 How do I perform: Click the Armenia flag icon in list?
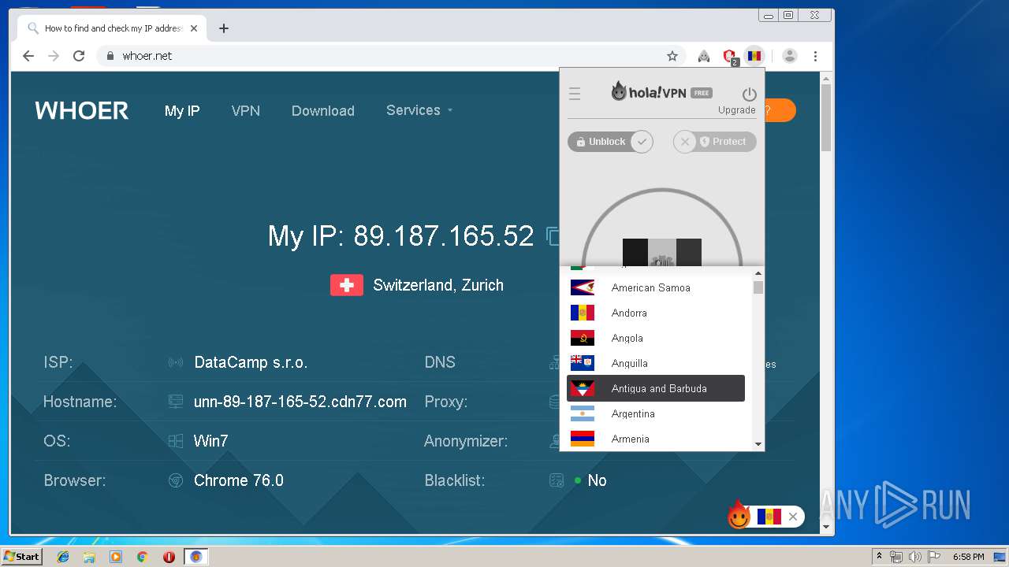click(x=583, y=439)
